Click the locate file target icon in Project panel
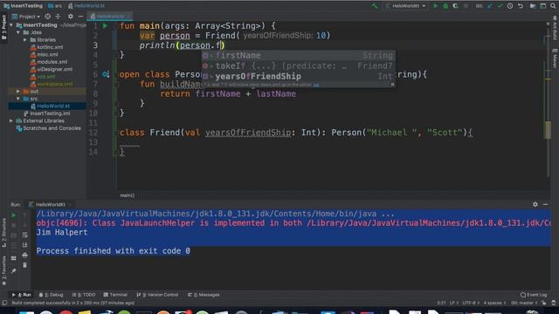The height and width of the screenshot is (314, 559). 48,17
